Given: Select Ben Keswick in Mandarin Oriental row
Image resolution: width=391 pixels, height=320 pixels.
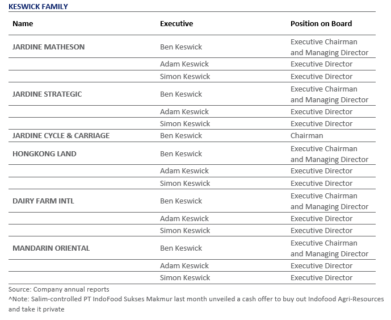Looking at the screenshot, I should [181, 248].
